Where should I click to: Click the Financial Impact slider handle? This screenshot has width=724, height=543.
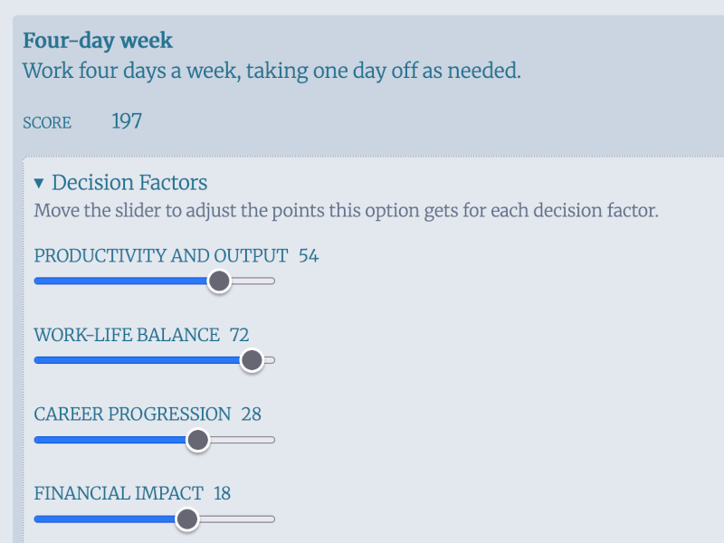tap(186, 519)
